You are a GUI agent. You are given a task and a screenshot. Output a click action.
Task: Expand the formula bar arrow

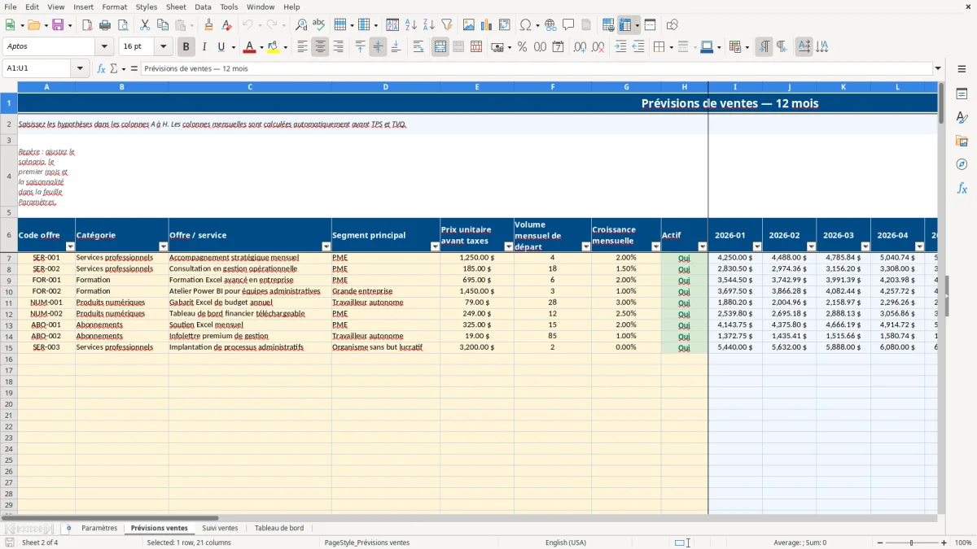click(938, 68)
